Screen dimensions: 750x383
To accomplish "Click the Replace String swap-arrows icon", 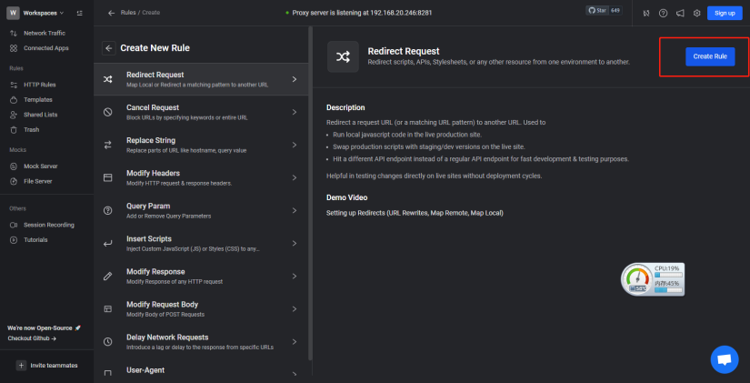I will pos(107,145).
